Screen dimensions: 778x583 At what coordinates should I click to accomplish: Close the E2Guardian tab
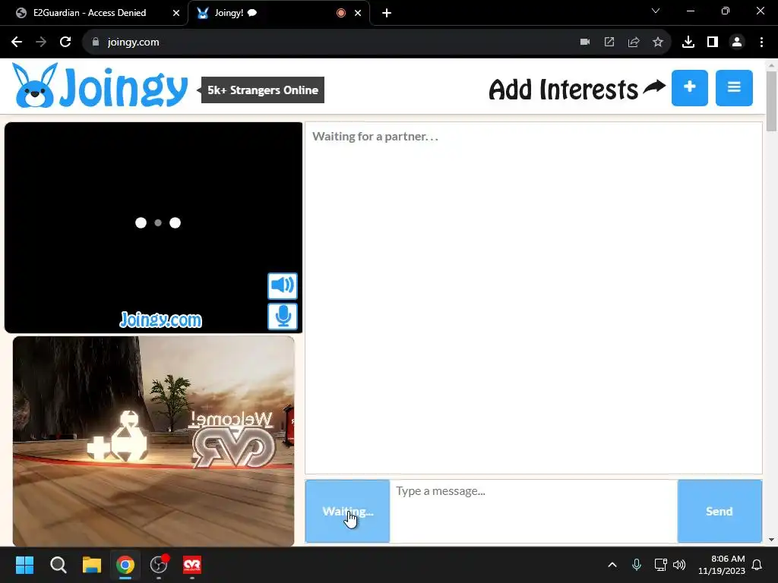click(176, 13)
